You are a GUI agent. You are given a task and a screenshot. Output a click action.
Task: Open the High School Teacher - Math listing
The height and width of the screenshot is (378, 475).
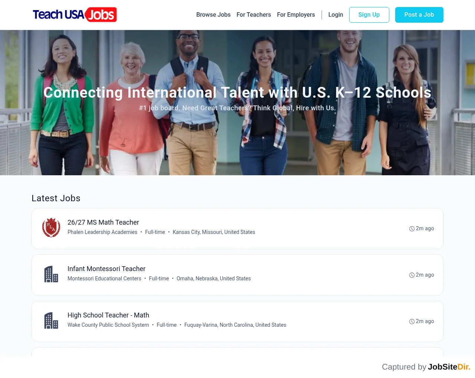(x=108, y=315)
